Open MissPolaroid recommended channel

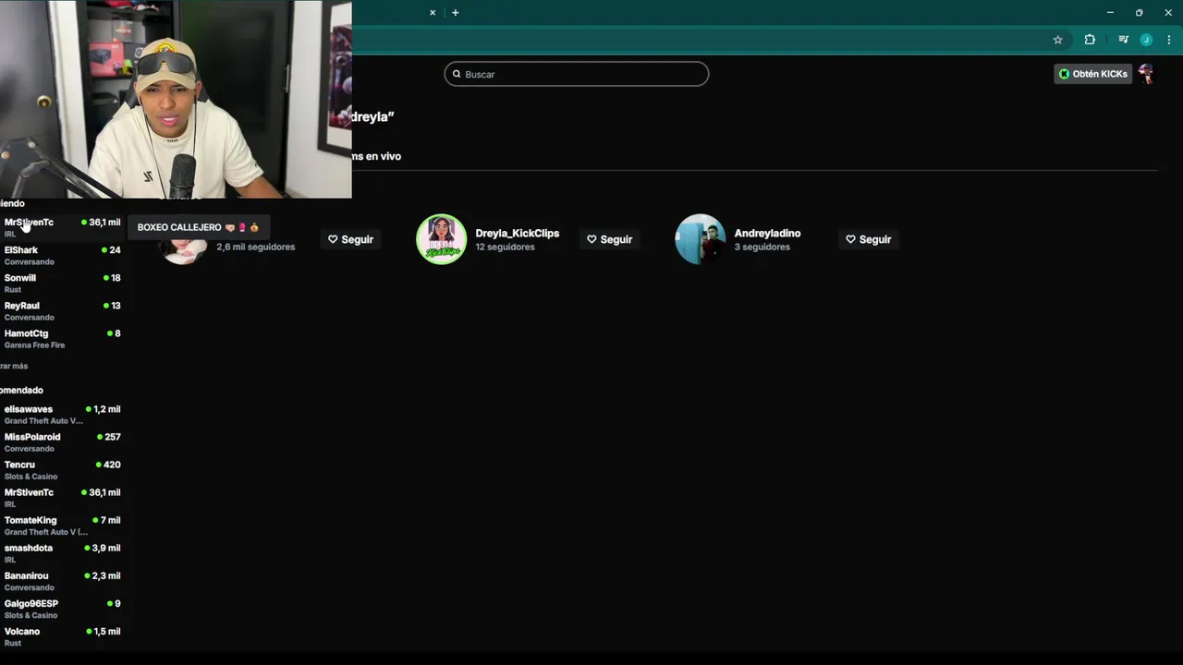[62, 441]
